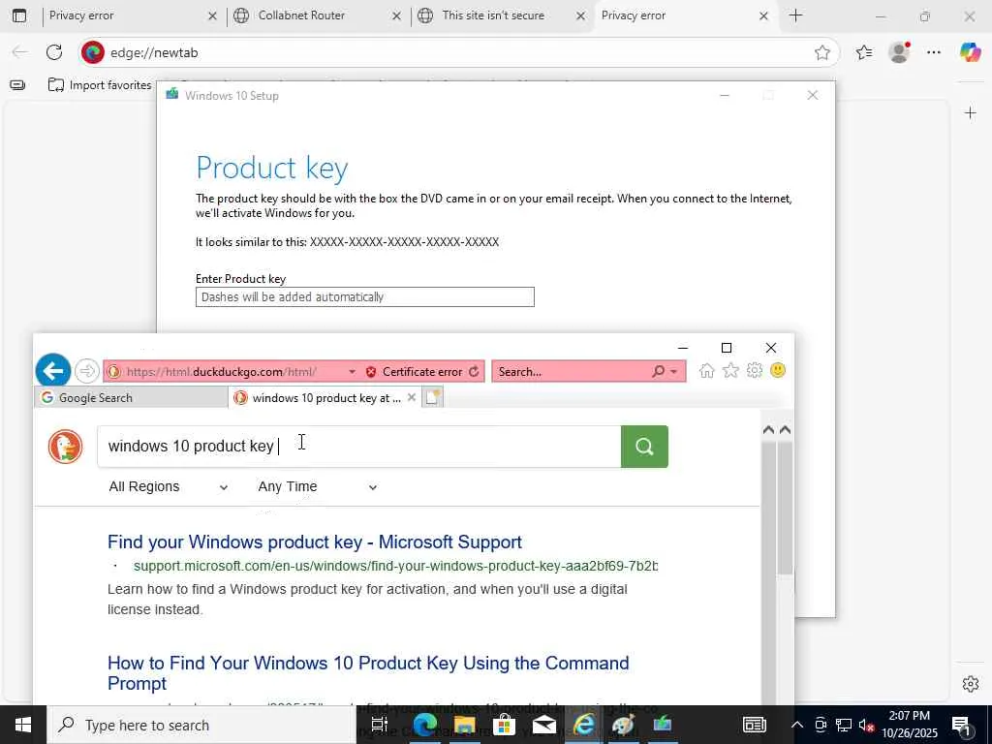Open Edge page settings gear
Image resolution: width=992 pixels, height=744 pixels.
[x=970, y=684]
